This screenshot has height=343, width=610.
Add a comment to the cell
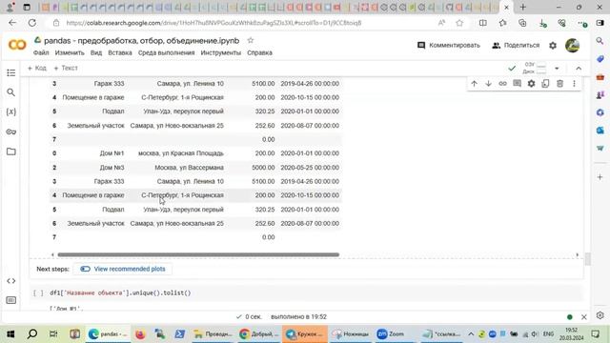tap(517, 84)
